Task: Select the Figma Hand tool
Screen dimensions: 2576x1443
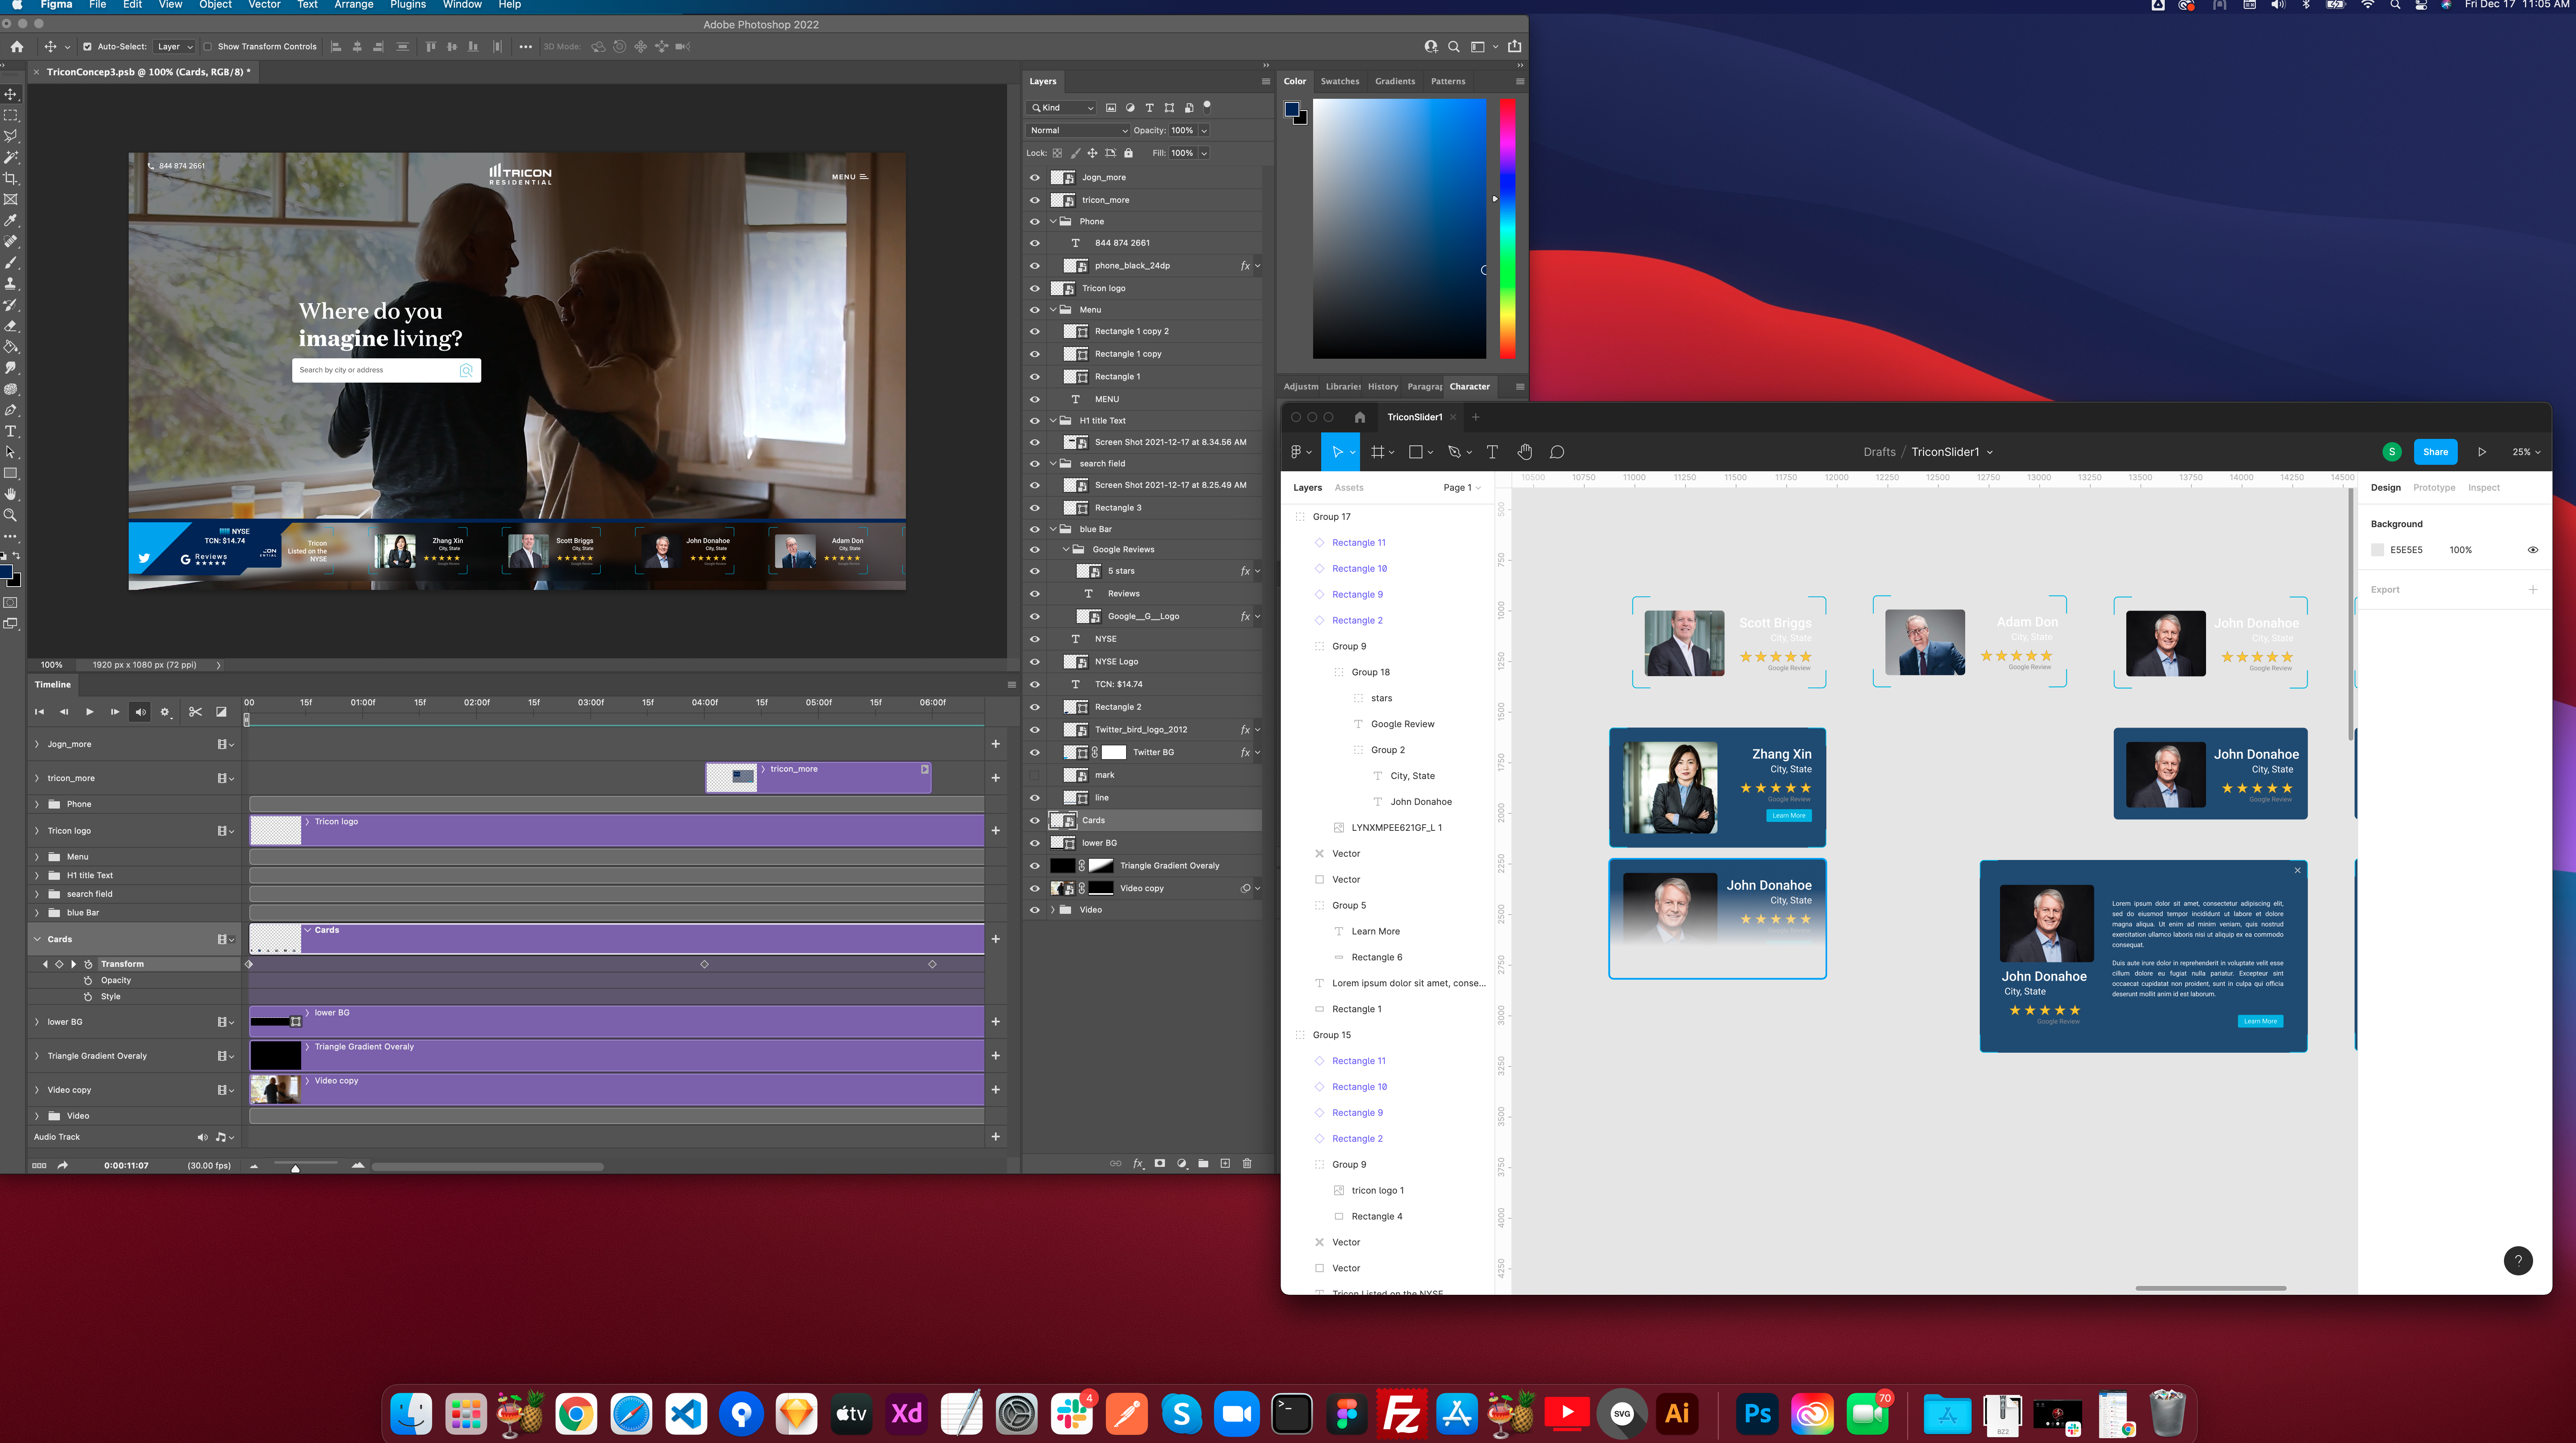Action: (x=1525, y=452)
